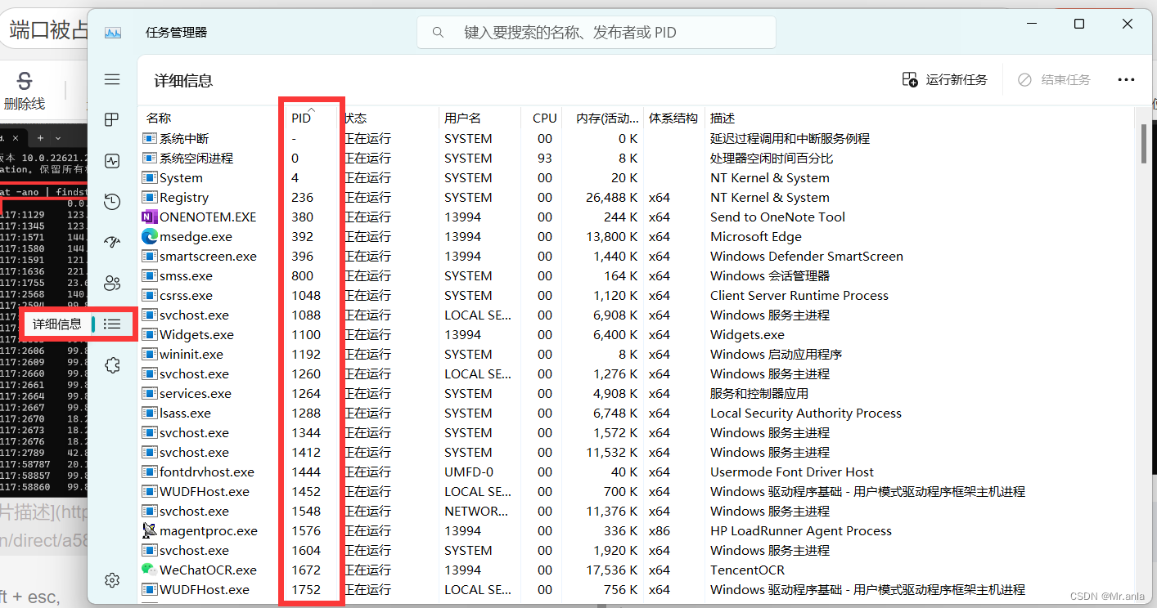The width and height of the screenshot is (1157, 608).
Task: Click Run new task button
Action: click(x=945, y=80)
